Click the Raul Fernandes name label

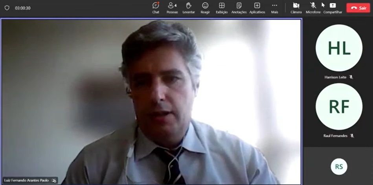(x=336, y=136)
